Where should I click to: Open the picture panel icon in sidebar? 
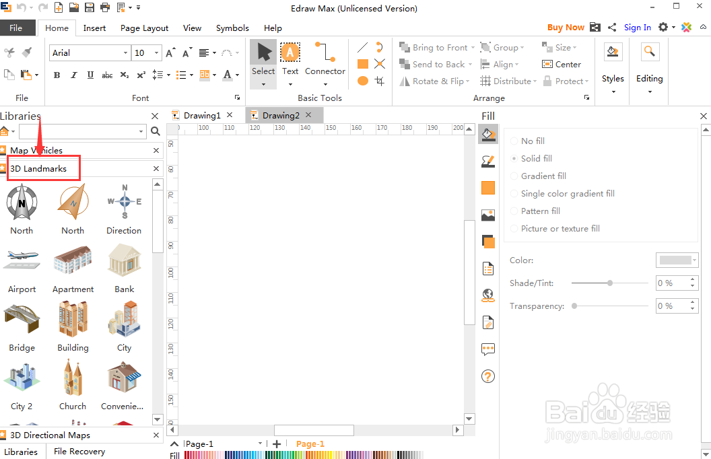488,215
